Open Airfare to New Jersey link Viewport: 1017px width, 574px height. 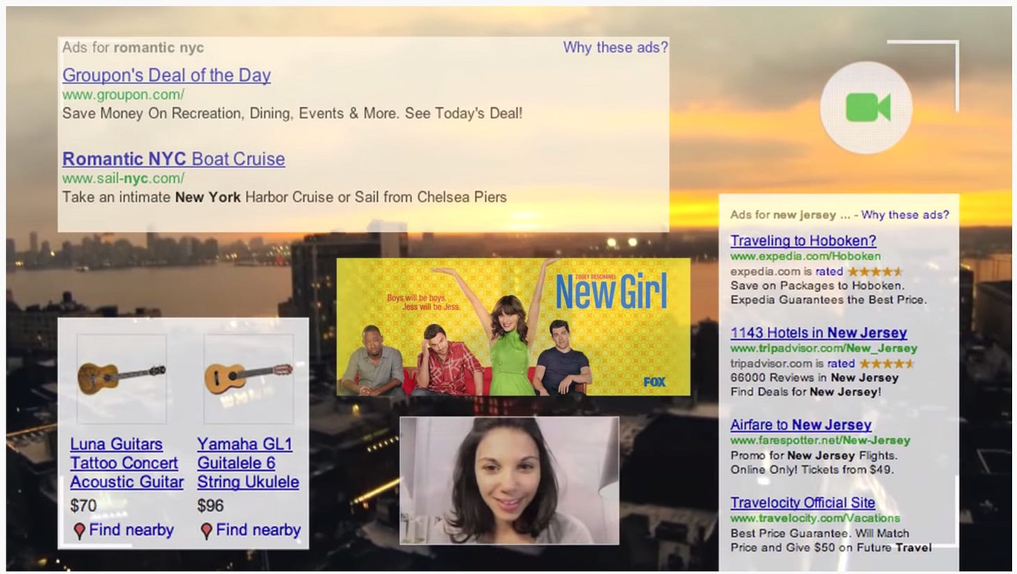pos(801,425)
